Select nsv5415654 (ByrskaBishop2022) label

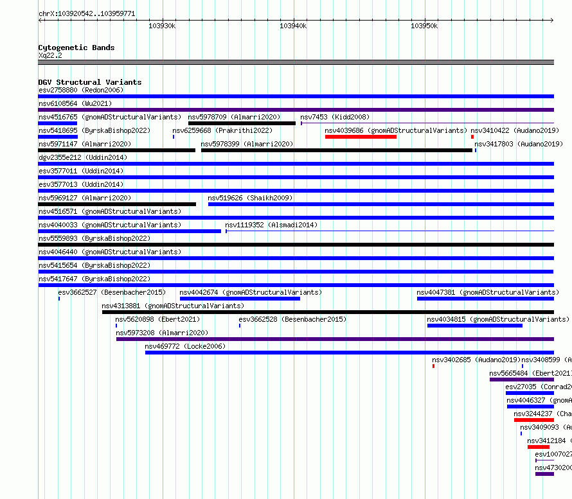[94, 265]
